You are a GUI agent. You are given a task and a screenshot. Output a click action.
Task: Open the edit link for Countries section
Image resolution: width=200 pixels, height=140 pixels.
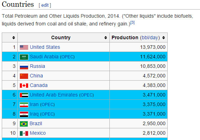click(45, 5)
